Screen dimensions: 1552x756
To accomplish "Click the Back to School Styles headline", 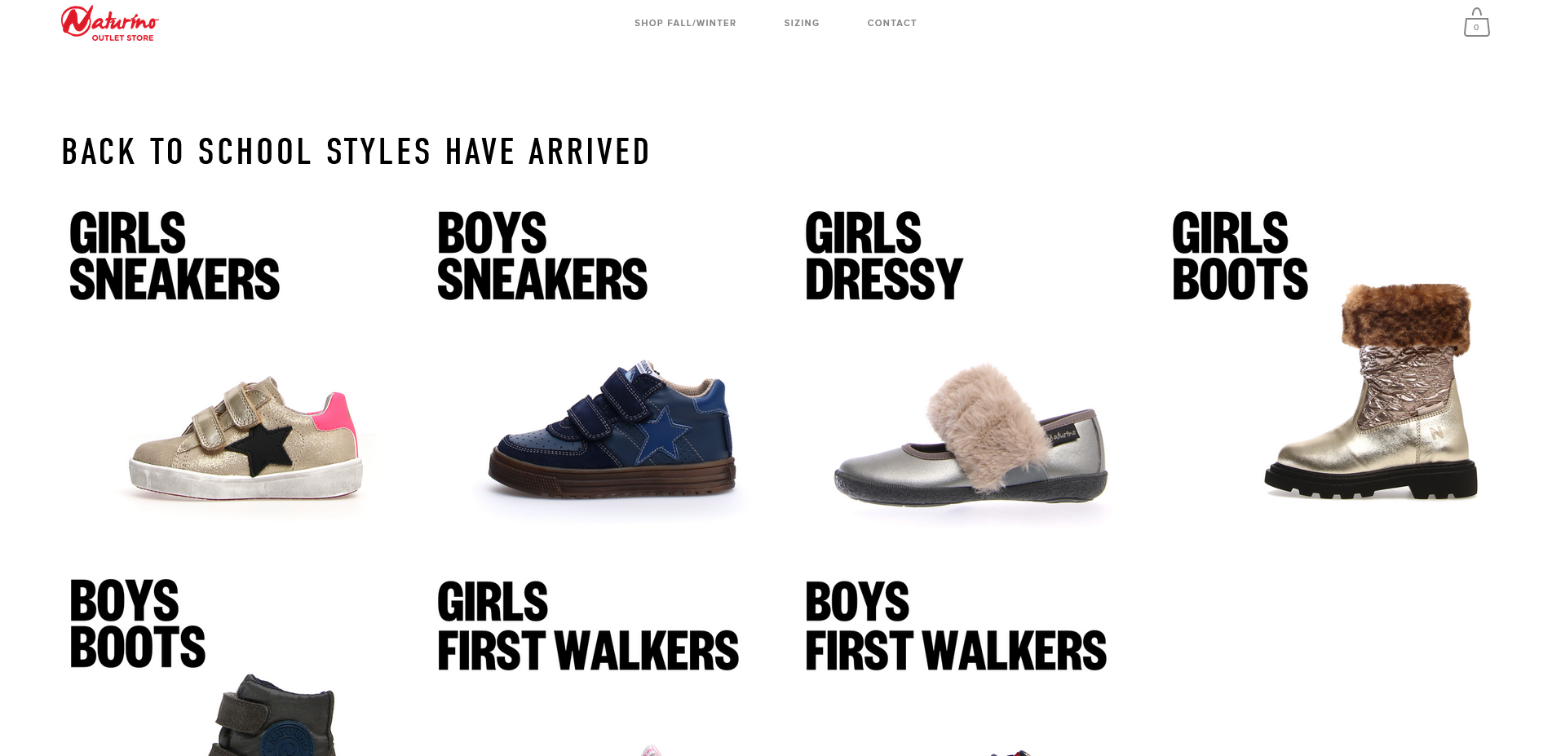I will tap(356, 152).
